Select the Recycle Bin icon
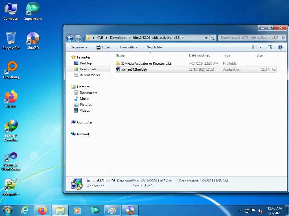Screen dimensions: 289x216 11,41
